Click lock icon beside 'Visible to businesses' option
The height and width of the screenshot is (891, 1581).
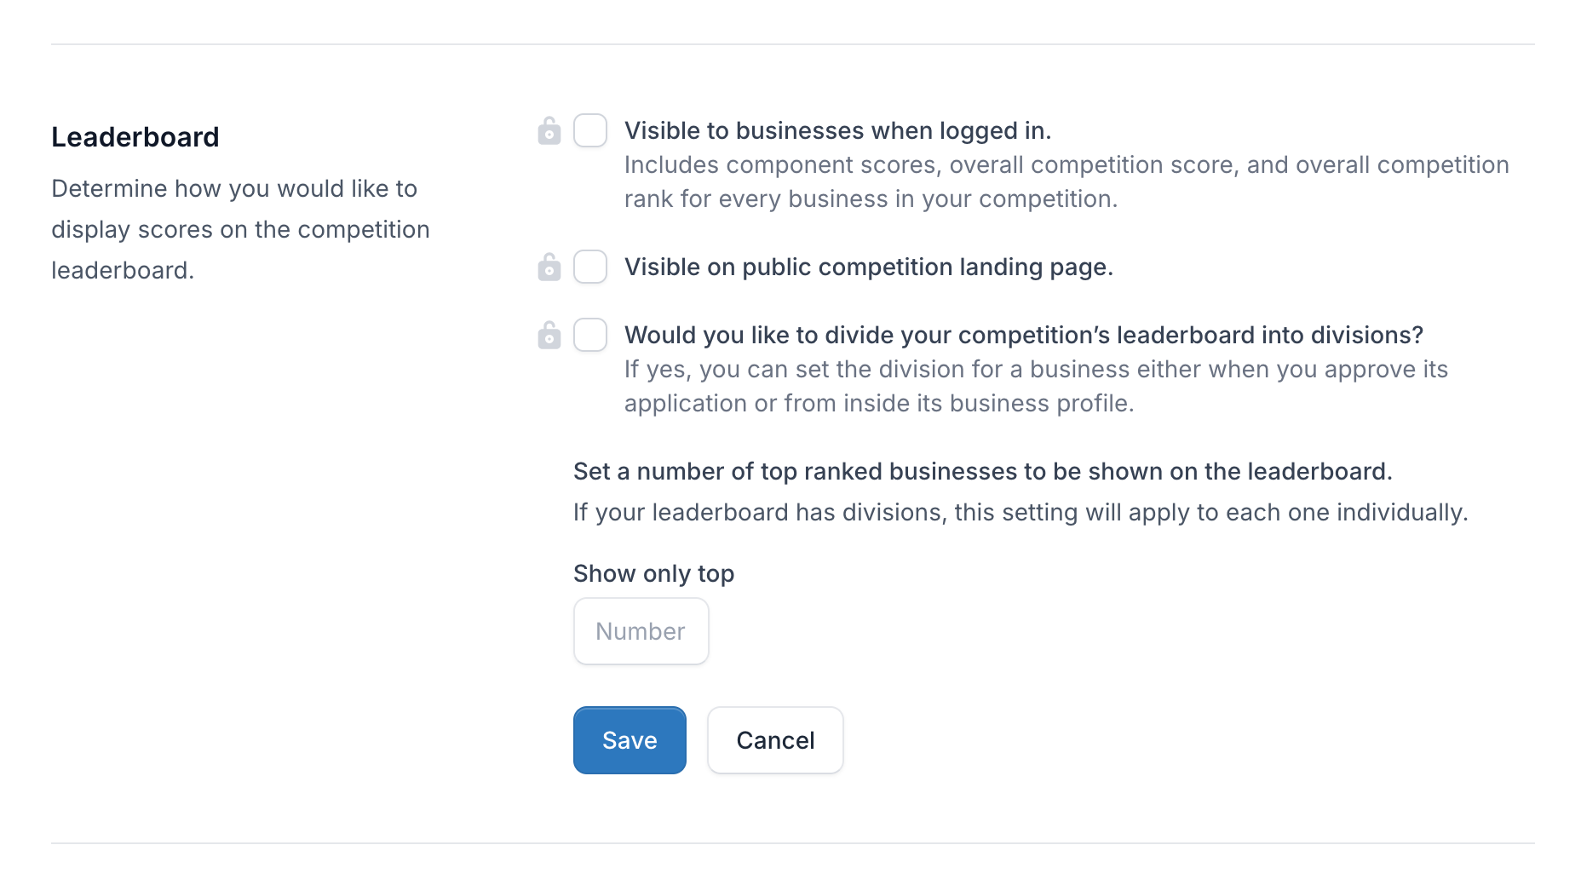click(x=549, y=131)
